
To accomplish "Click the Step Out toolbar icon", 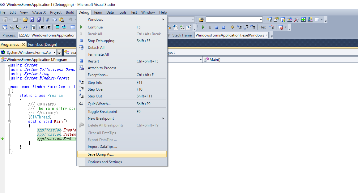I will (x=253, y=28).
